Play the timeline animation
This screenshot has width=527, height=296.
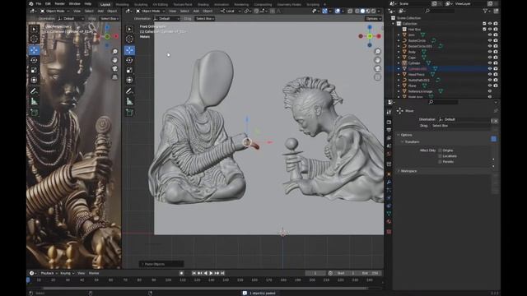coord(211,273)
